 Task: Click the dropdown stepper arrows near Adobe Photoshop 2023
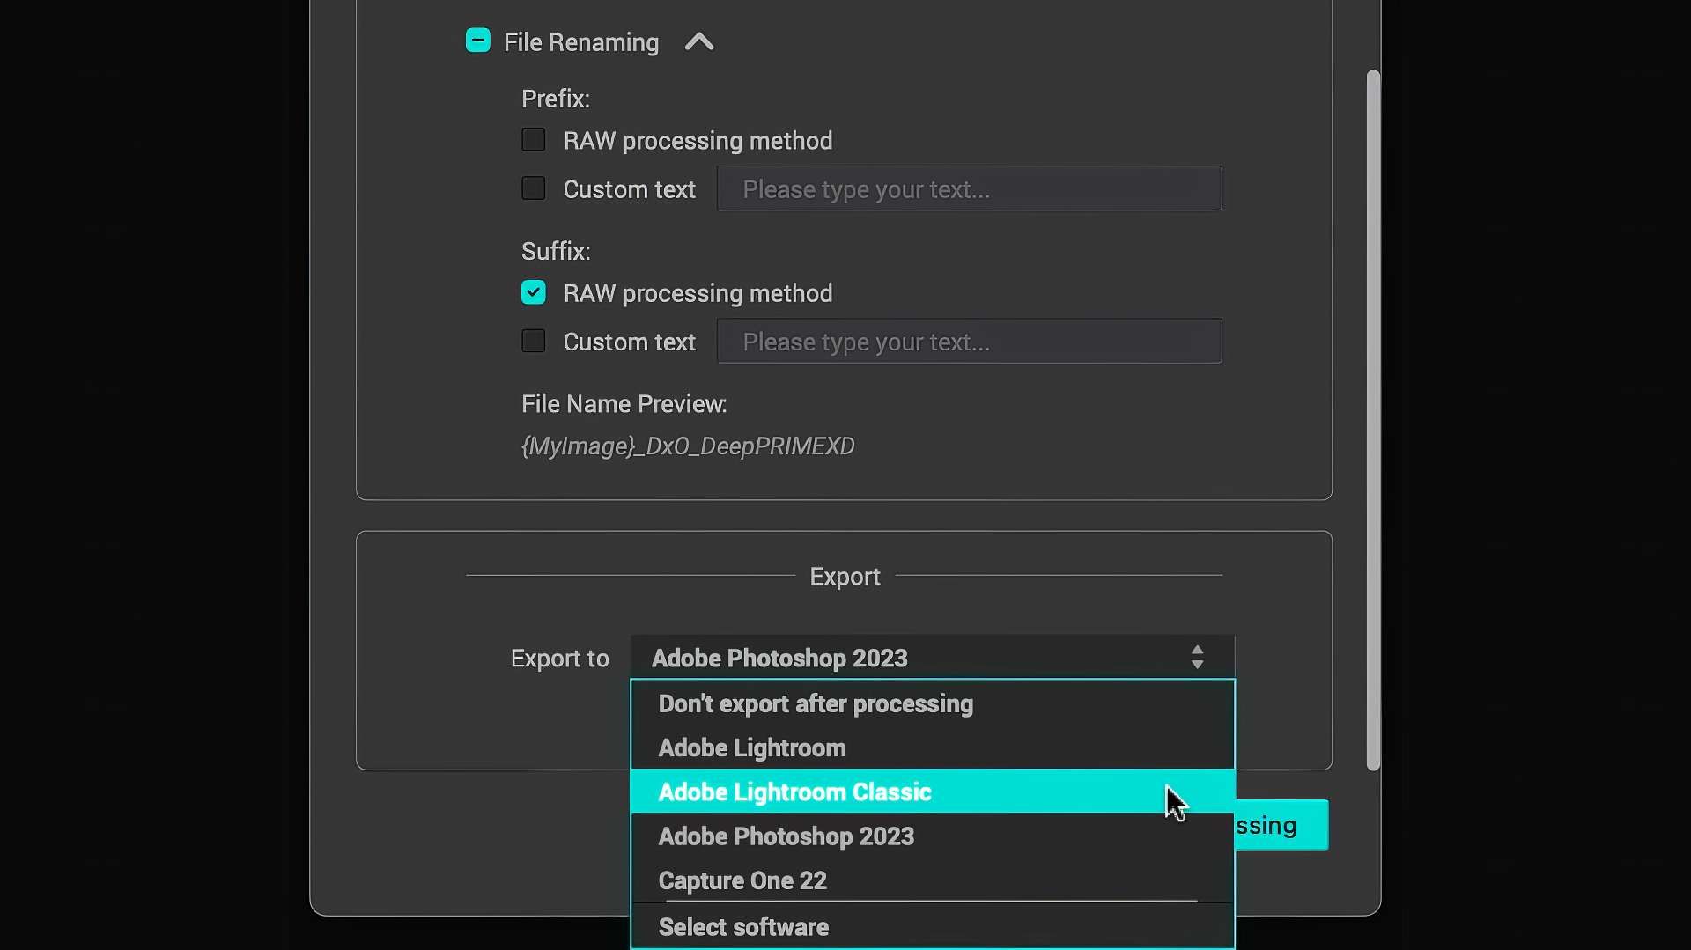pyautogui.click(x=1198, y=657)
